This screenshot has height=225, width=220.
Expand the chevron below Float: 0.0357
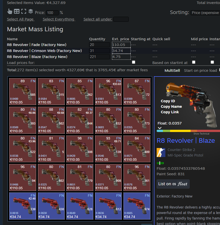(160, 128)
